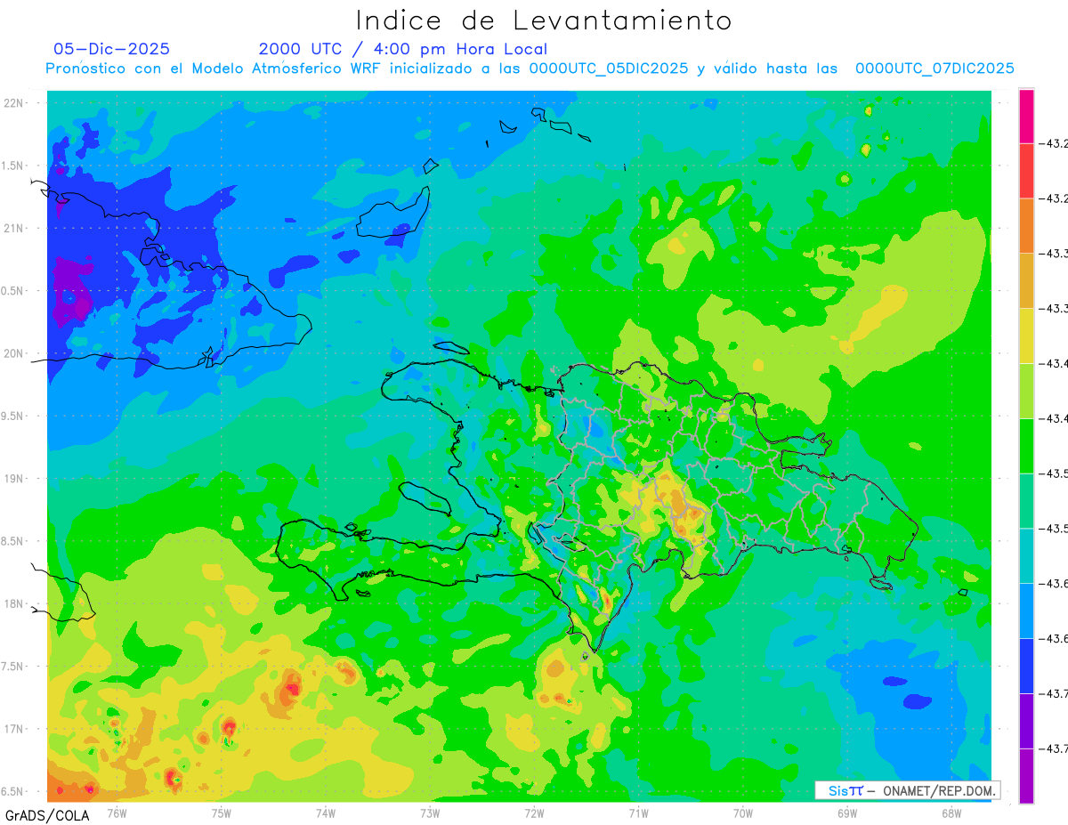Image resolution: width=1068 pixels, height=825 pixels.
Task: Click '2000 UTC / 4:00 pm Hora Local'
Action: 403,49
